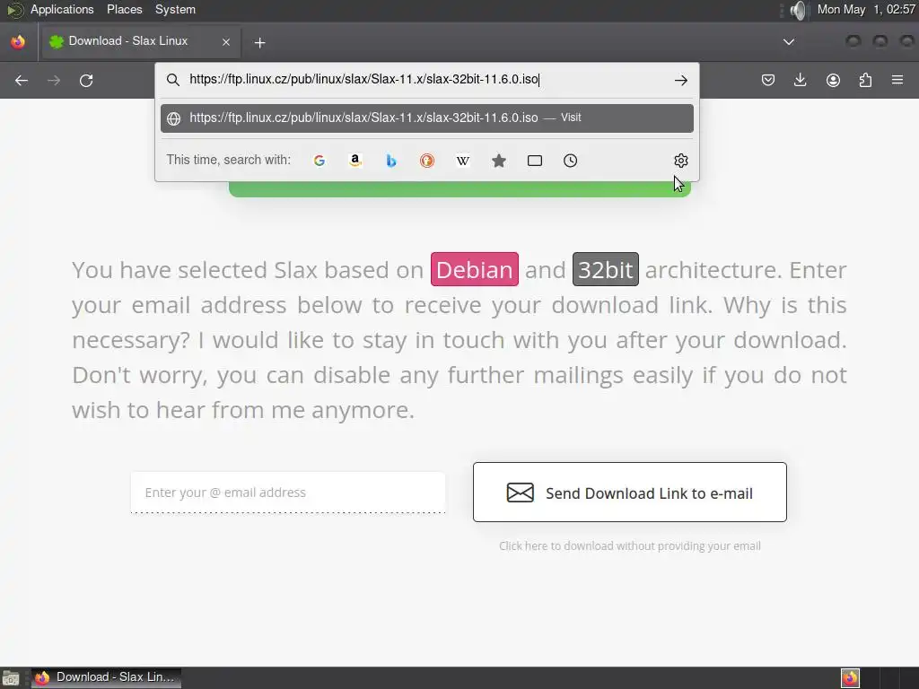
Task: Search with Wikipedia this time
Action: [x=463, y=161]
